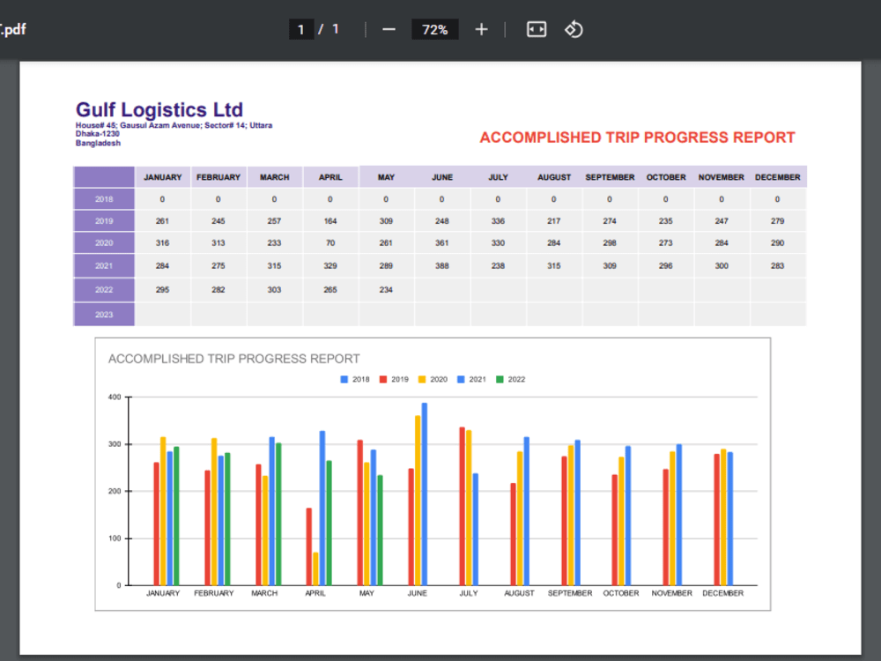Click the 2021 June value 388
This screenshot has height=661, width=881.
(442, 266)
